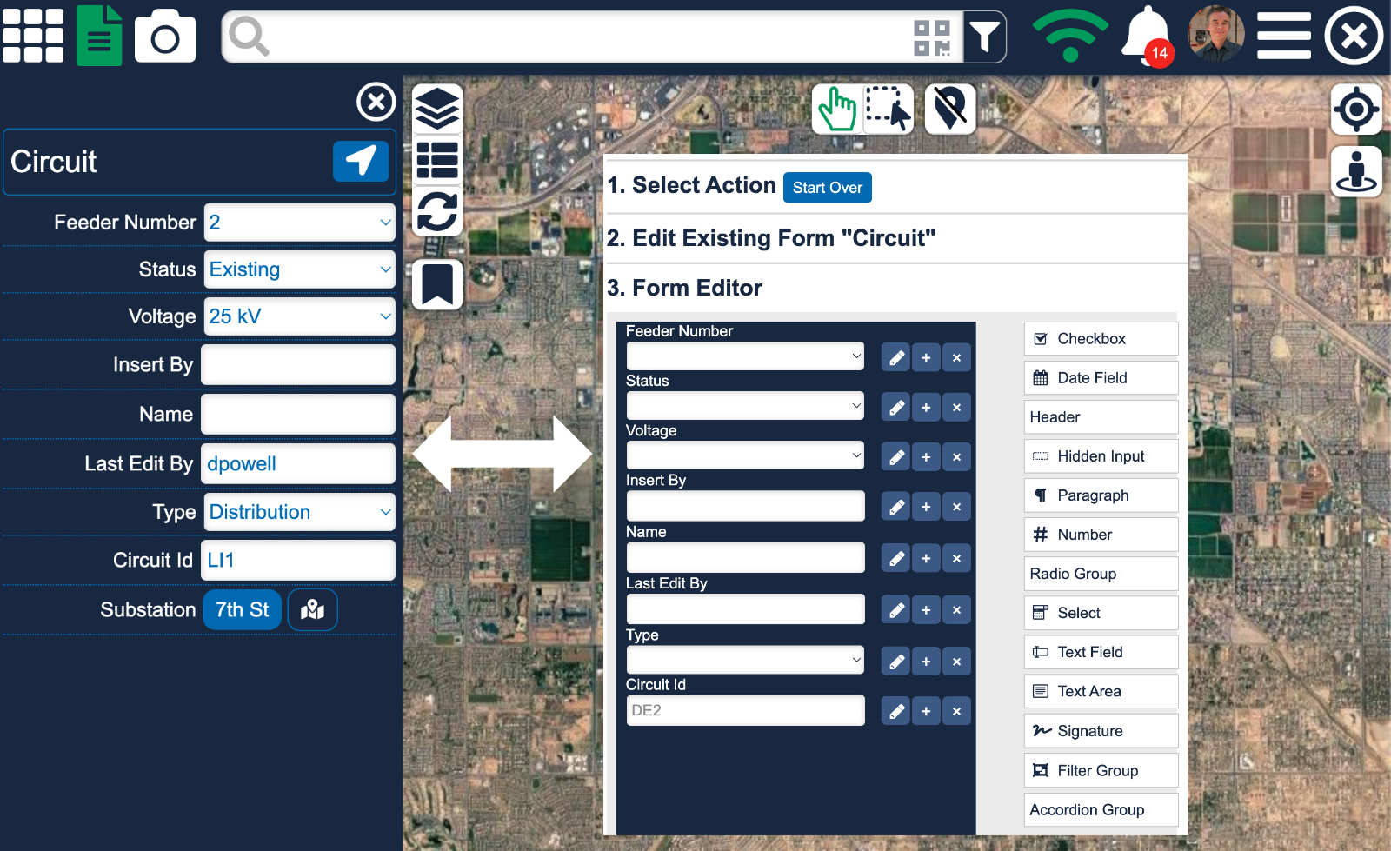The width and height of the screenshot is (1391, 851).
Task: Open the map icon beside the Substation field
Action: [x=312, y=609]
